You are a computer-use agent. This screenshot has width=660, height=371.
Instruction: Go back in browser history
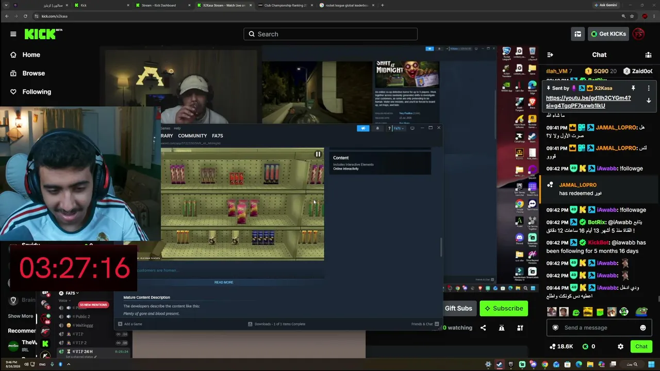[7, 16]
